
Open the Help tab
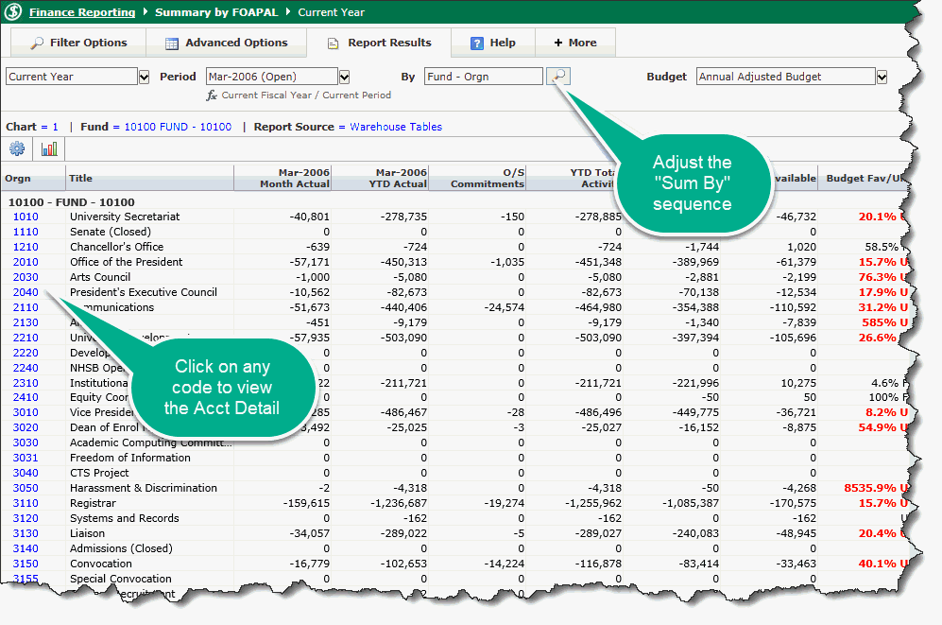492,43
